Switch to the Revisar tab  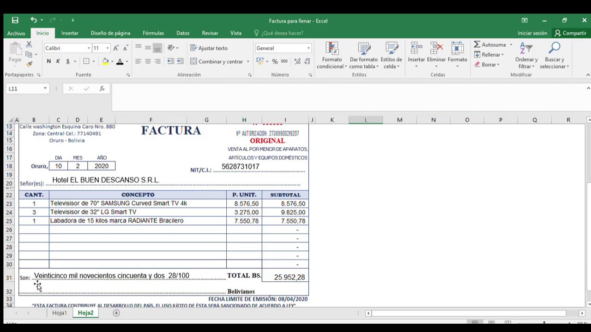point(210,33)
